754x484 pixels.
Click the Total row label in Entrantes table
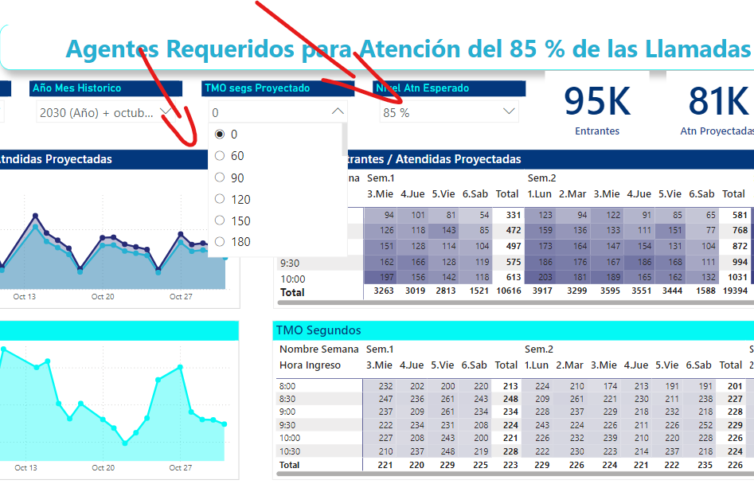[292, 292]
